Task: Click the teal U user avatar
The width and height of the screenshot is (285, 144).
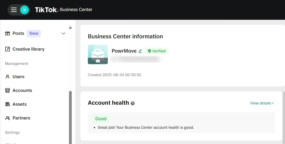Action: pyautogui.click(x=24, y=10)
